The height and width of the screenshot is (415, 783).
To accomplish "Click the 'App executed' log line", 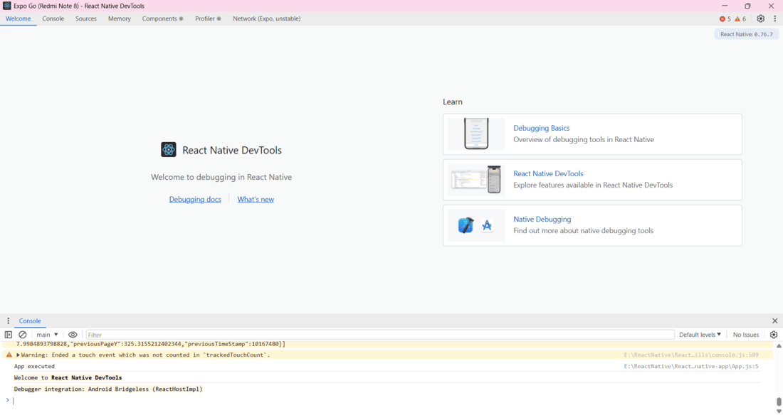I will [x=34, y=366].
